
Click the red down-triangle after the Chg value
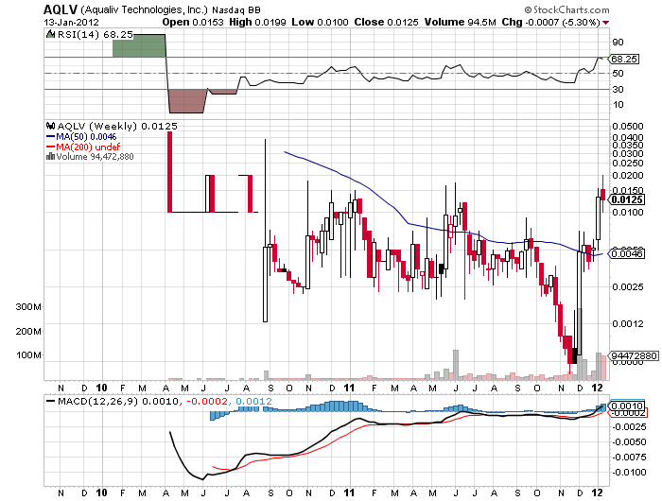tap(606, 23)
